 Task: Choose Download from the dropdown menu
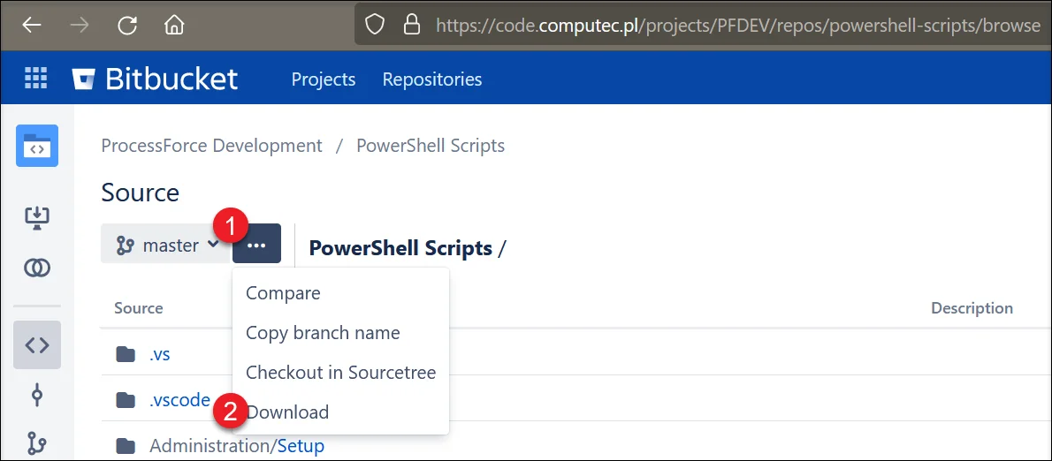tap(287, 412)
